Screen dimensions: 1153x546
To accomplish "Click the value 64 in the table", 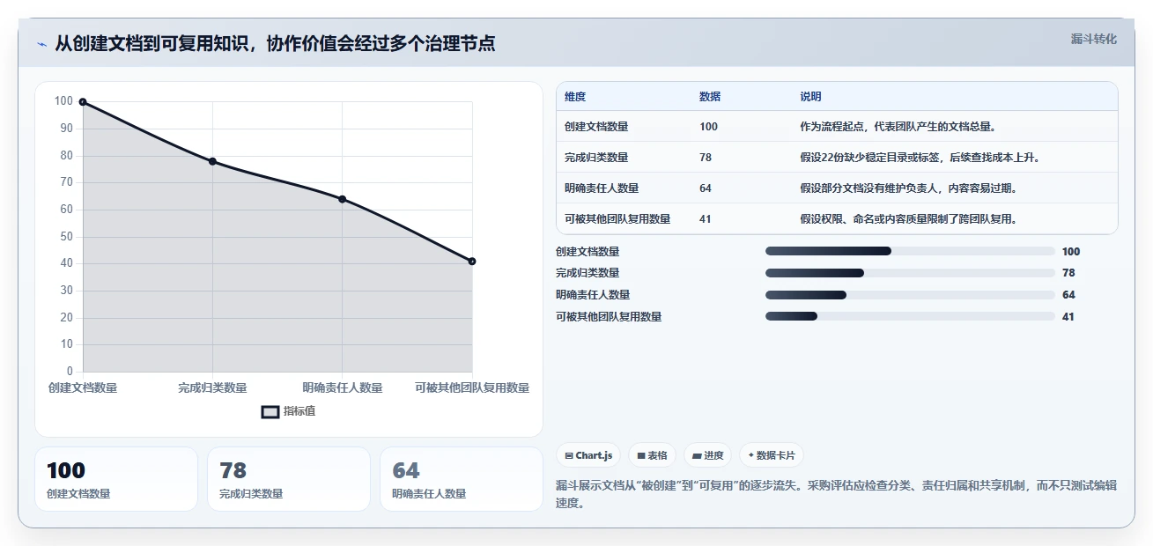I will pos(706,188).
